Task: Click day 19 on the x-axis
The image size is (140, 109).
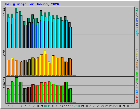Action: pos(82,106)
